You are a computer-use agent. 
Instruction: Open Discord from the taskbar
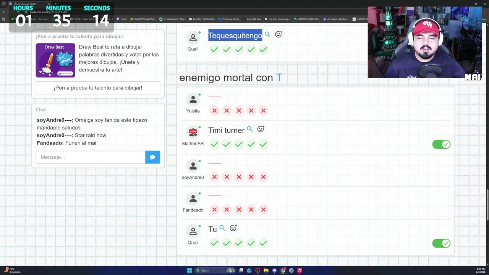(274, 270)
